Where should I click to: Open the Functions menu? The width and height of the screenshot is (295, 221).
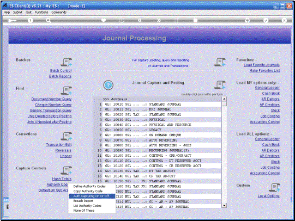[x=41, y=12]
